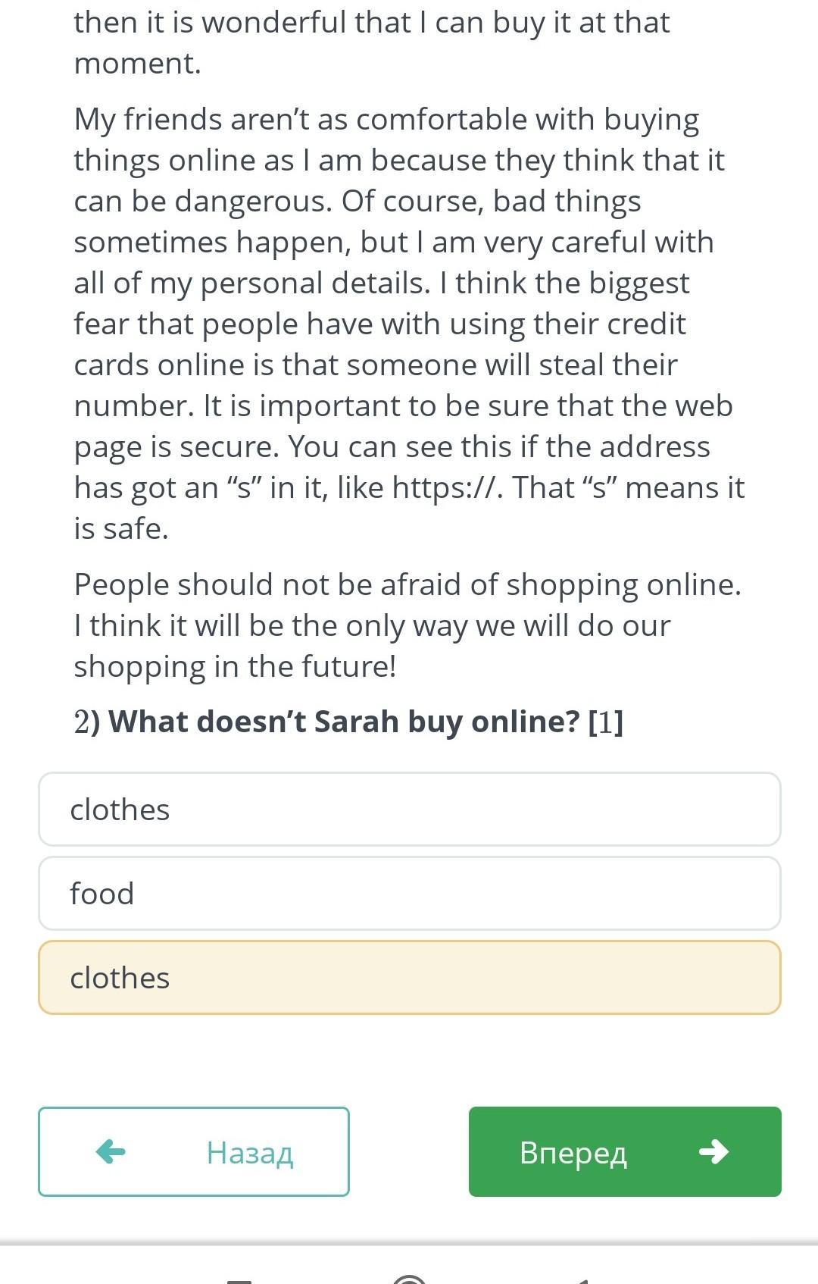Click the phrase shopping in the future!
Screen dimensions: 818x1284
(x=235, y=666)
